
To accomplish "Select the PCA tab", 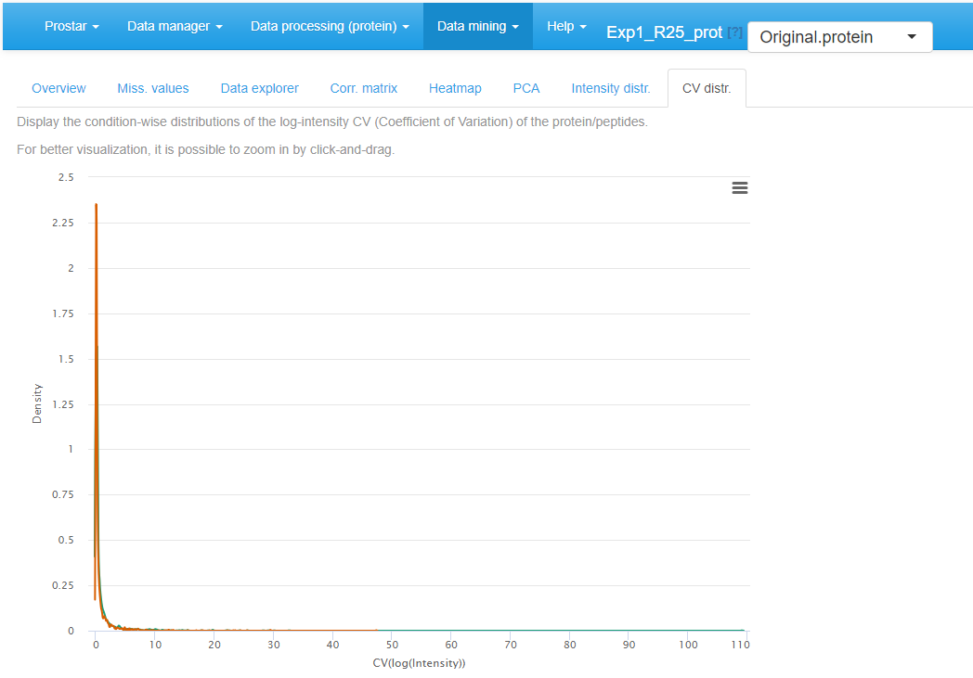I will 525,87.
